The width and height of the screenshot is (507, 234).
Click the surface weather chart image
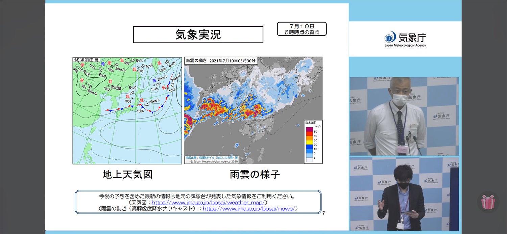tap(127, 110)
